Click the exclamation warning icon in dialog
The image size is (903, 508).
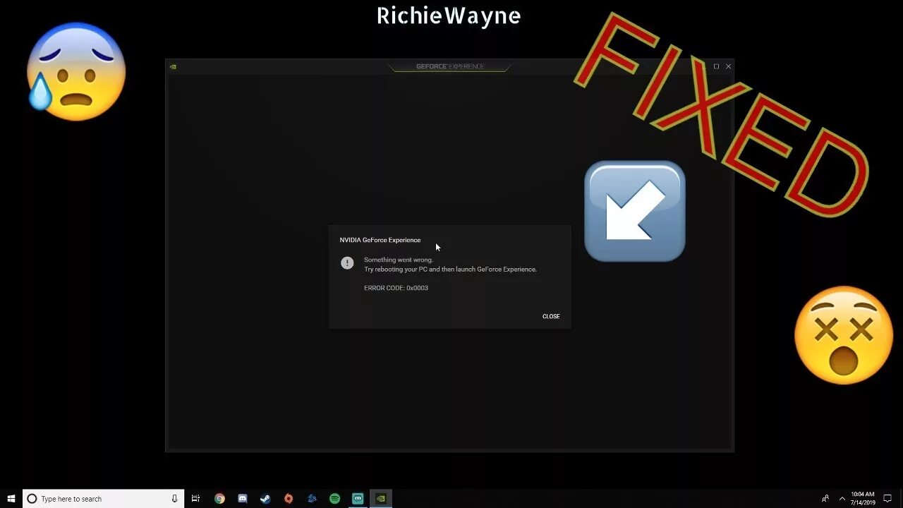tap(347, 262)
